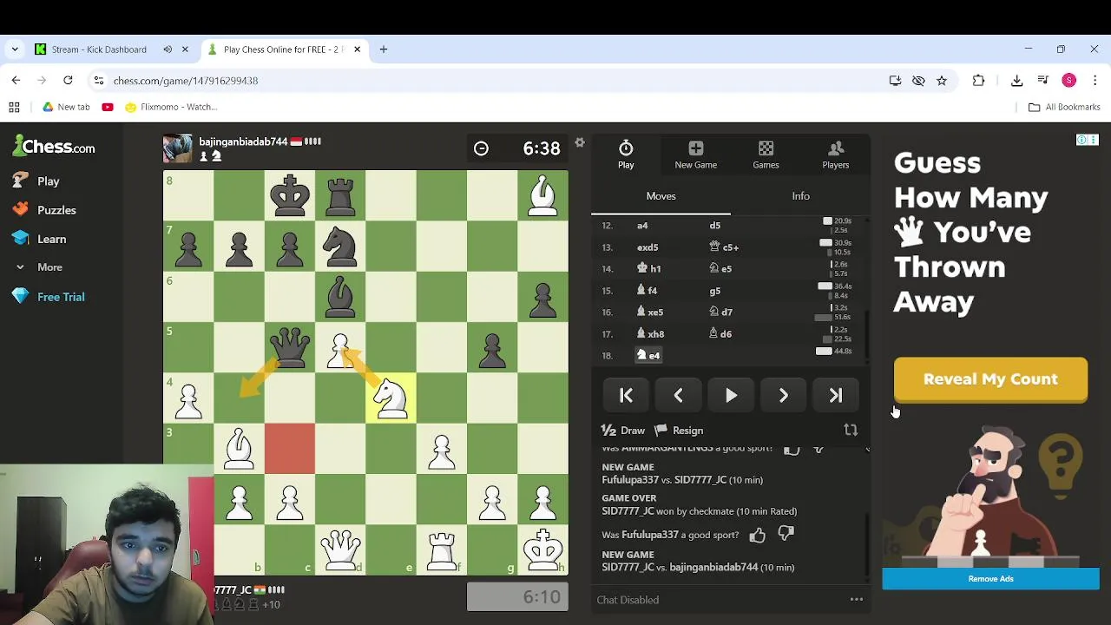Click the black queen on c5
1111x625 pixels.
290,347
